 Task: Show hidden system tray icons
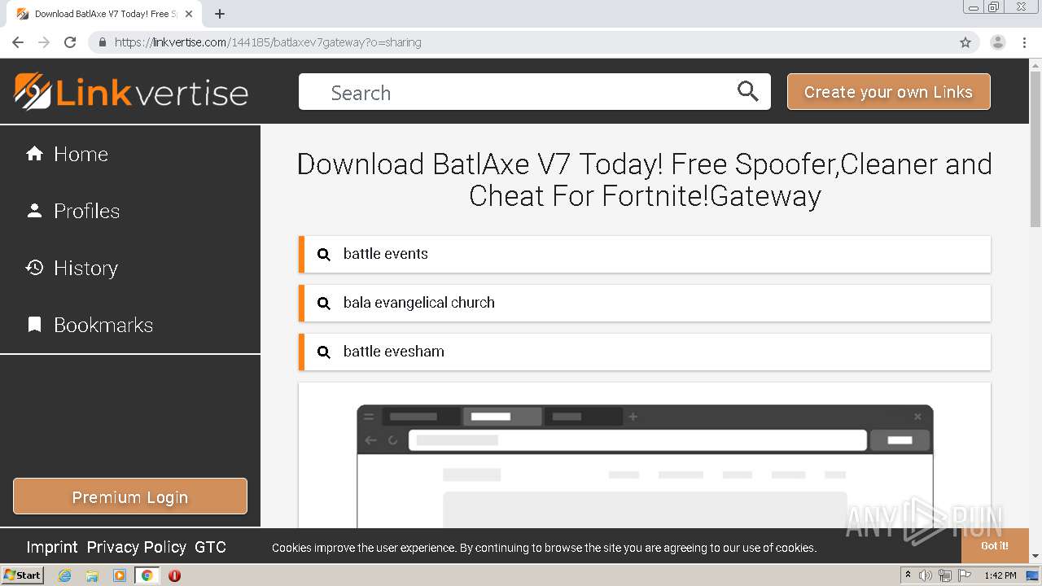908,575
